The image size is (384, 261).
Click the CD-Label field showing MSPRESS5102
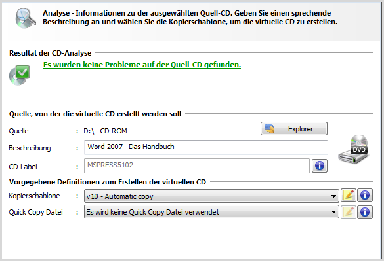(x=197, y=165)
